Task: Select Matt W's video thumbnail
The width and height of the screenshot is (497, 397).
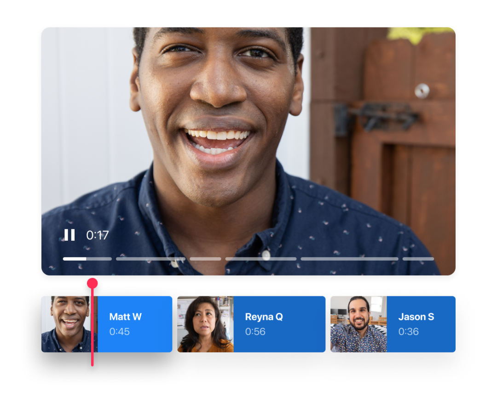Action: 69,324
